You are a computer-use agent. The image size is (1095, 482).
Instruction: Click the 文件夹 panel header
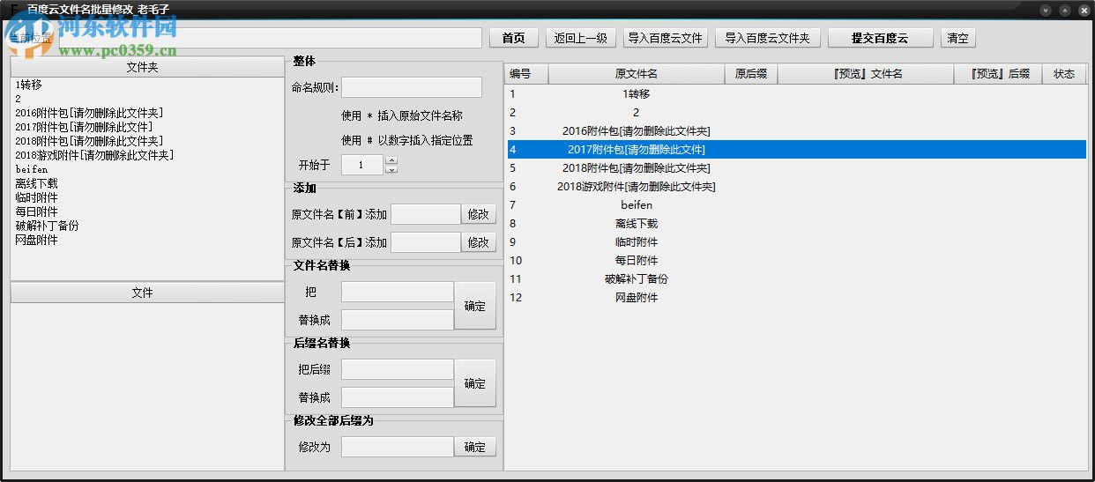[x=147, y=67]
